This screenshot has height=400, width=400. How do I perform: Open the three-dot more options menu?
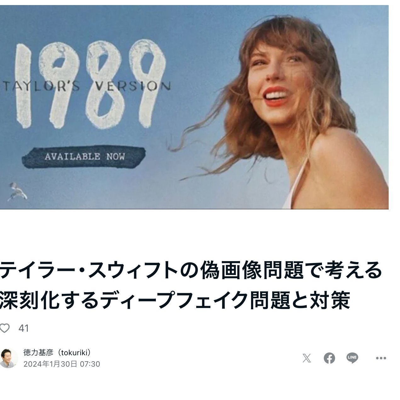381,358
